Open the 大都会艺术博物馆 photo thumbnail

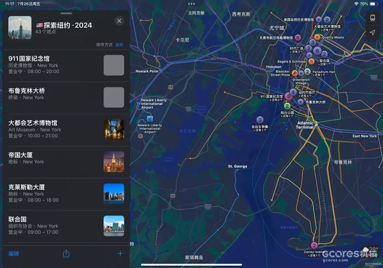coord(114,129)
